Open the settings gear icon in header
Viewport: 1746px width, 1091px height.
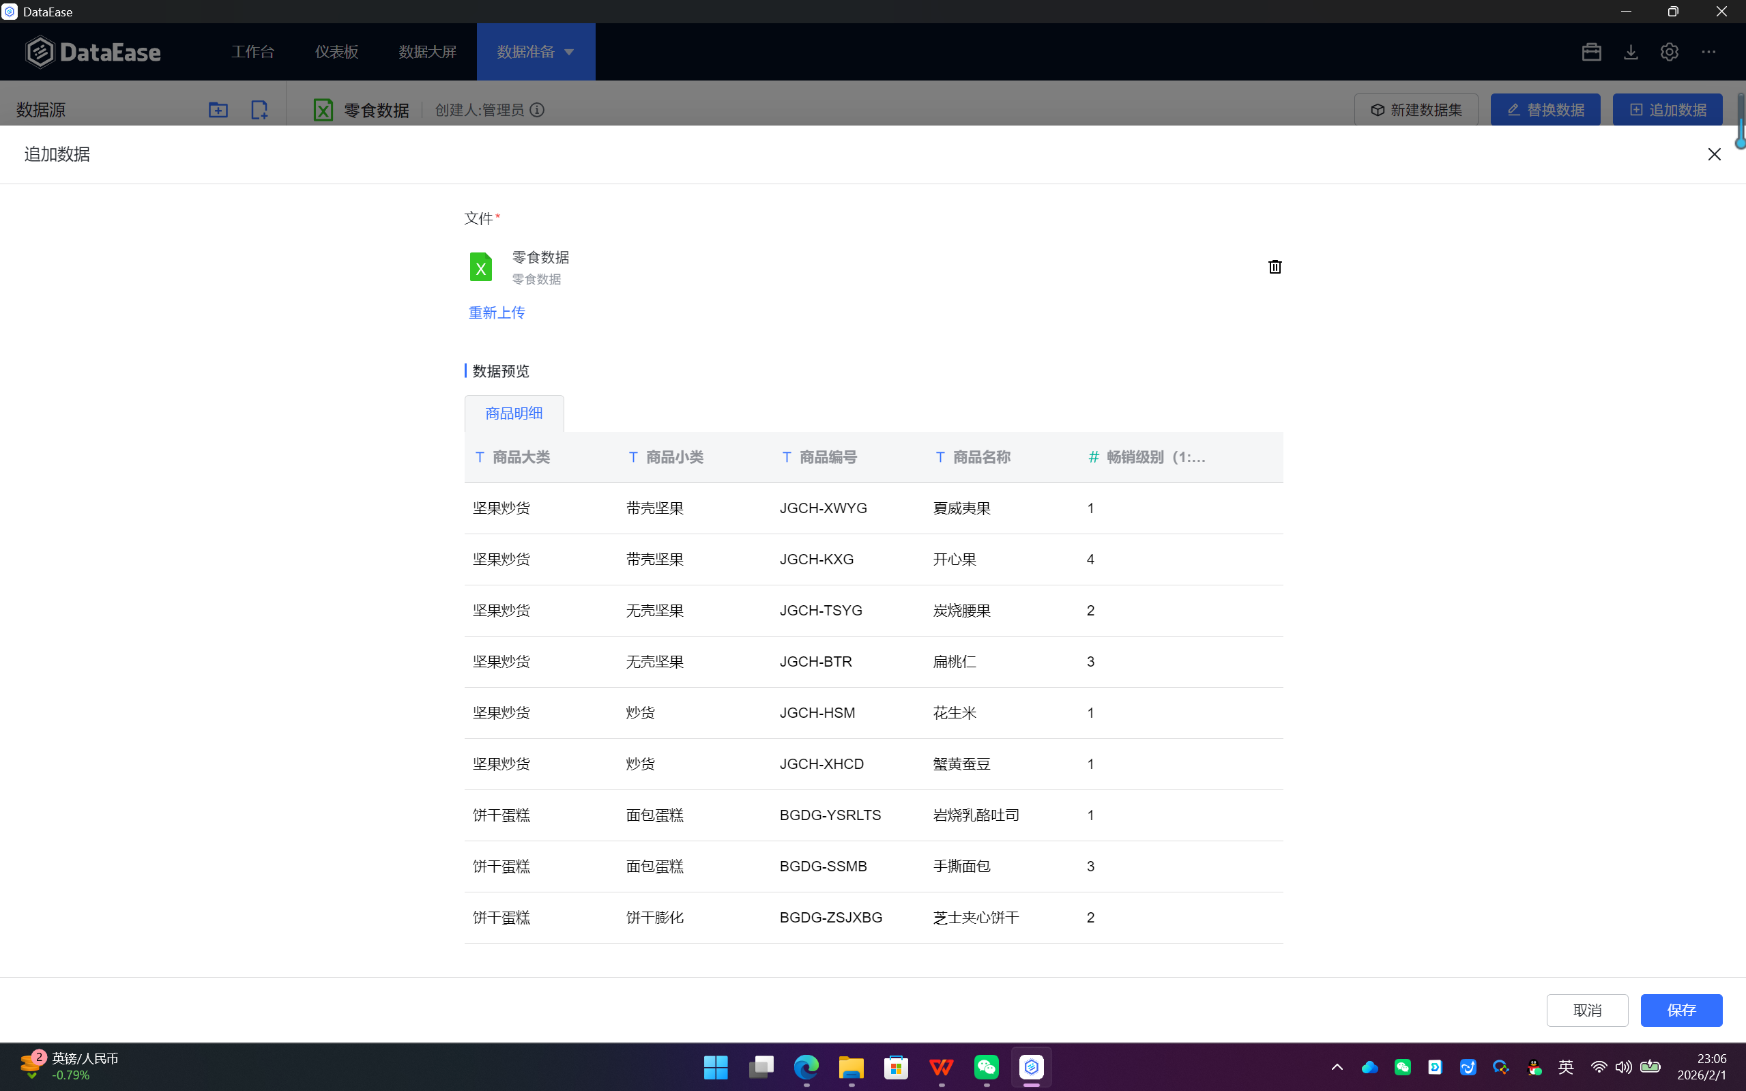pos(1669,52)
